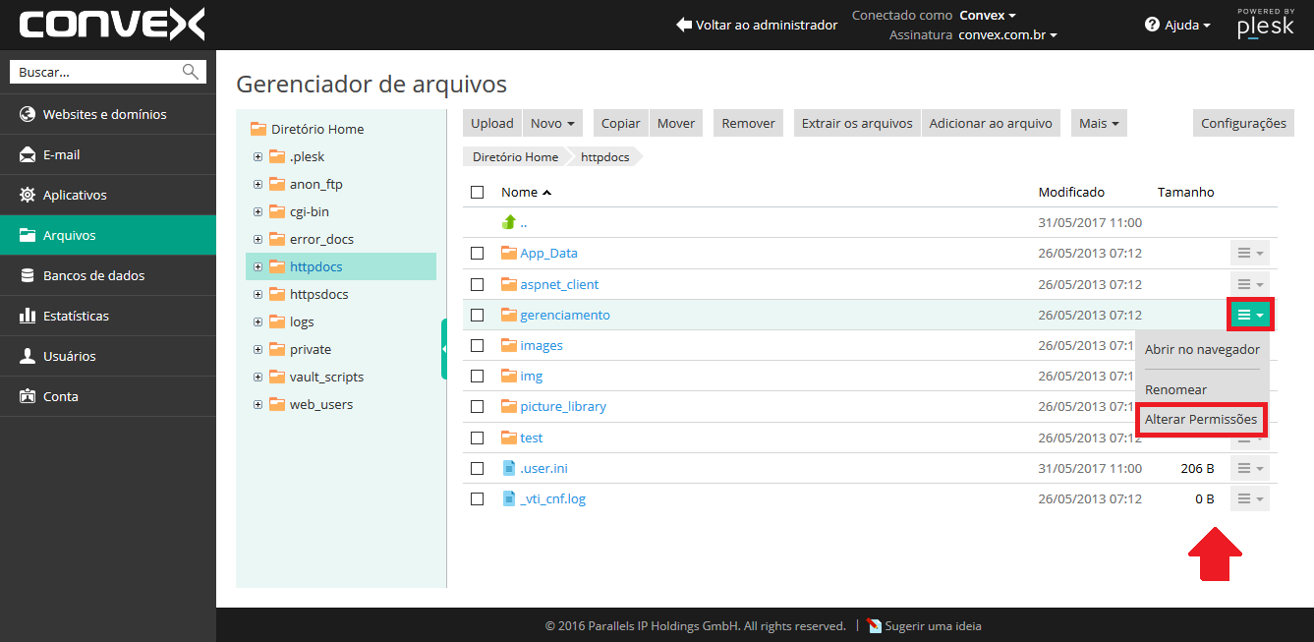Expand the httpdocs tree node
Image resolution: width=1314 pixels, height=642 pixels.
coord(257,266)
